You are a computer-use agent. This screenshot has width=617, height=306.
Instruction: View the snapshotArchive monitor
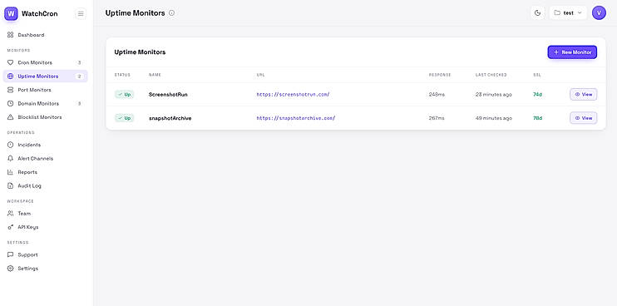coord(583,118)
